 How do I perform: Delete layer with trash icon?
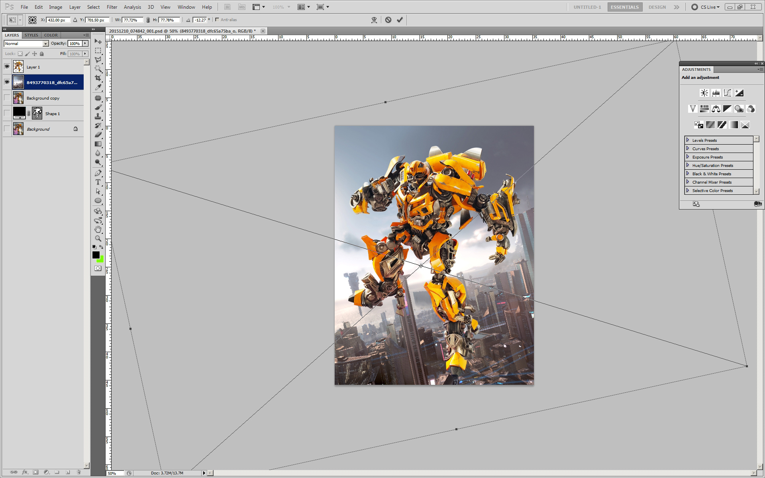point(78,472)
